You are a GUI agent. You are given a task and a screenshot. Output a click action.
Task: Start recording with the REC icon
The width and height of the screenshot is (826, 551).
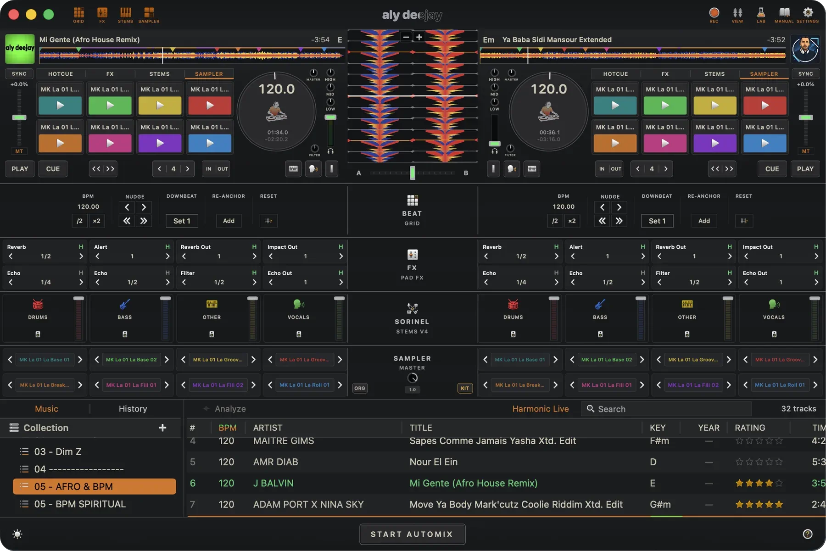click(714, 15)
